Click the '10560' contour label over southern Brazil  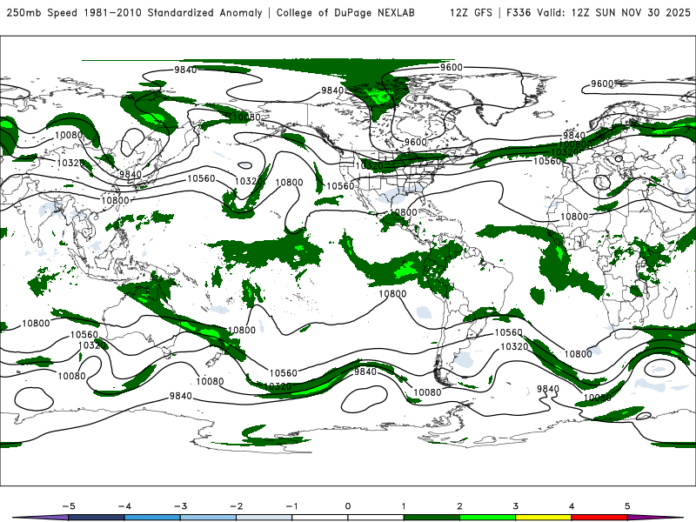click(x=509, y=332)
